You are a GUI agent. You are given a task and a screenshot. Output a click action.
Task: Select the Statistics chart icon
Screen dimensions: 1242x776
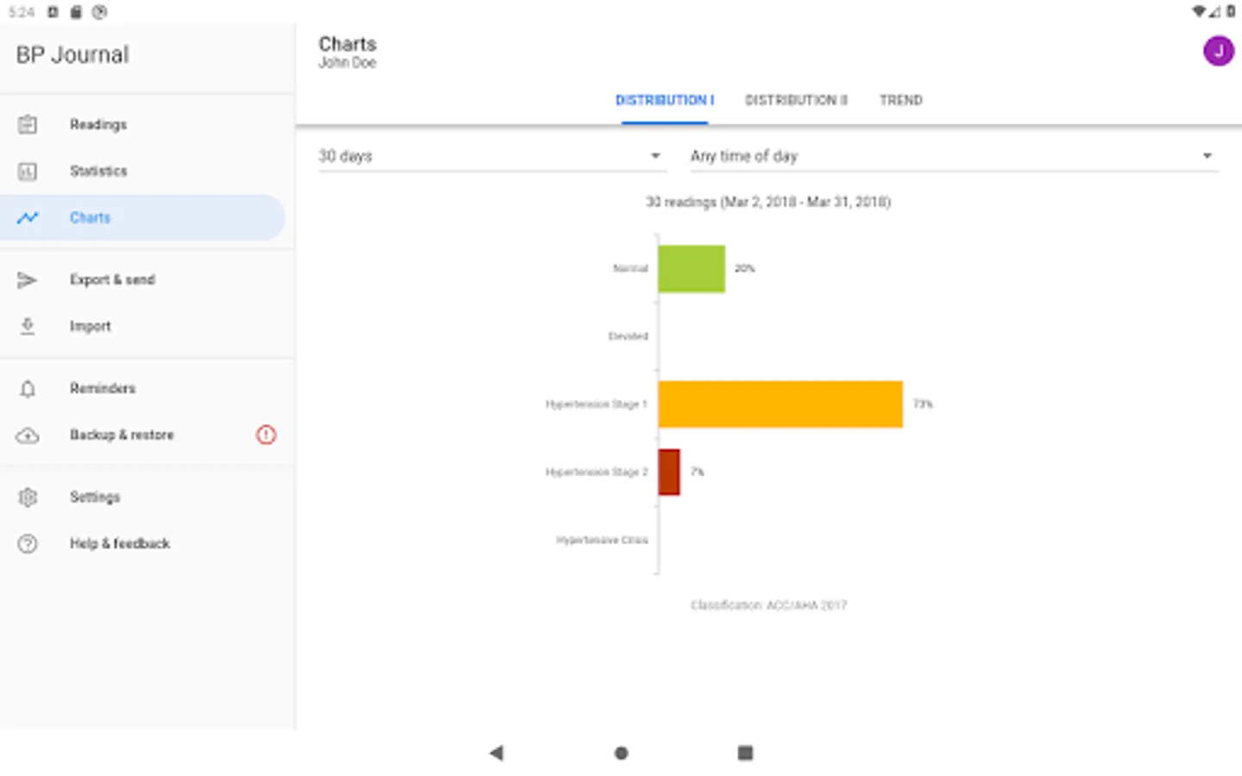click(x=28, y=171)
